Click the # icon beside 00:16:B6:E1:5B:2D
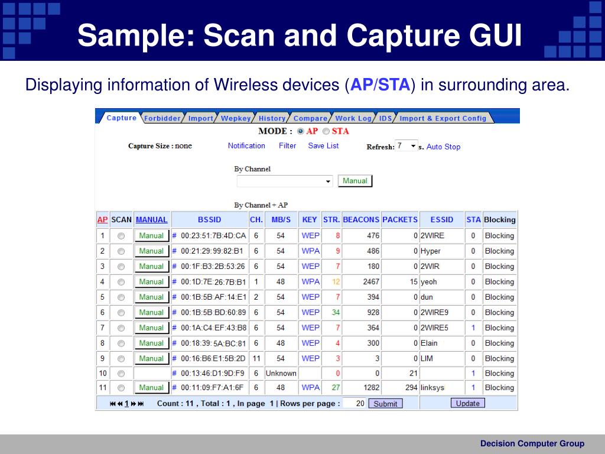 (174, 358)
